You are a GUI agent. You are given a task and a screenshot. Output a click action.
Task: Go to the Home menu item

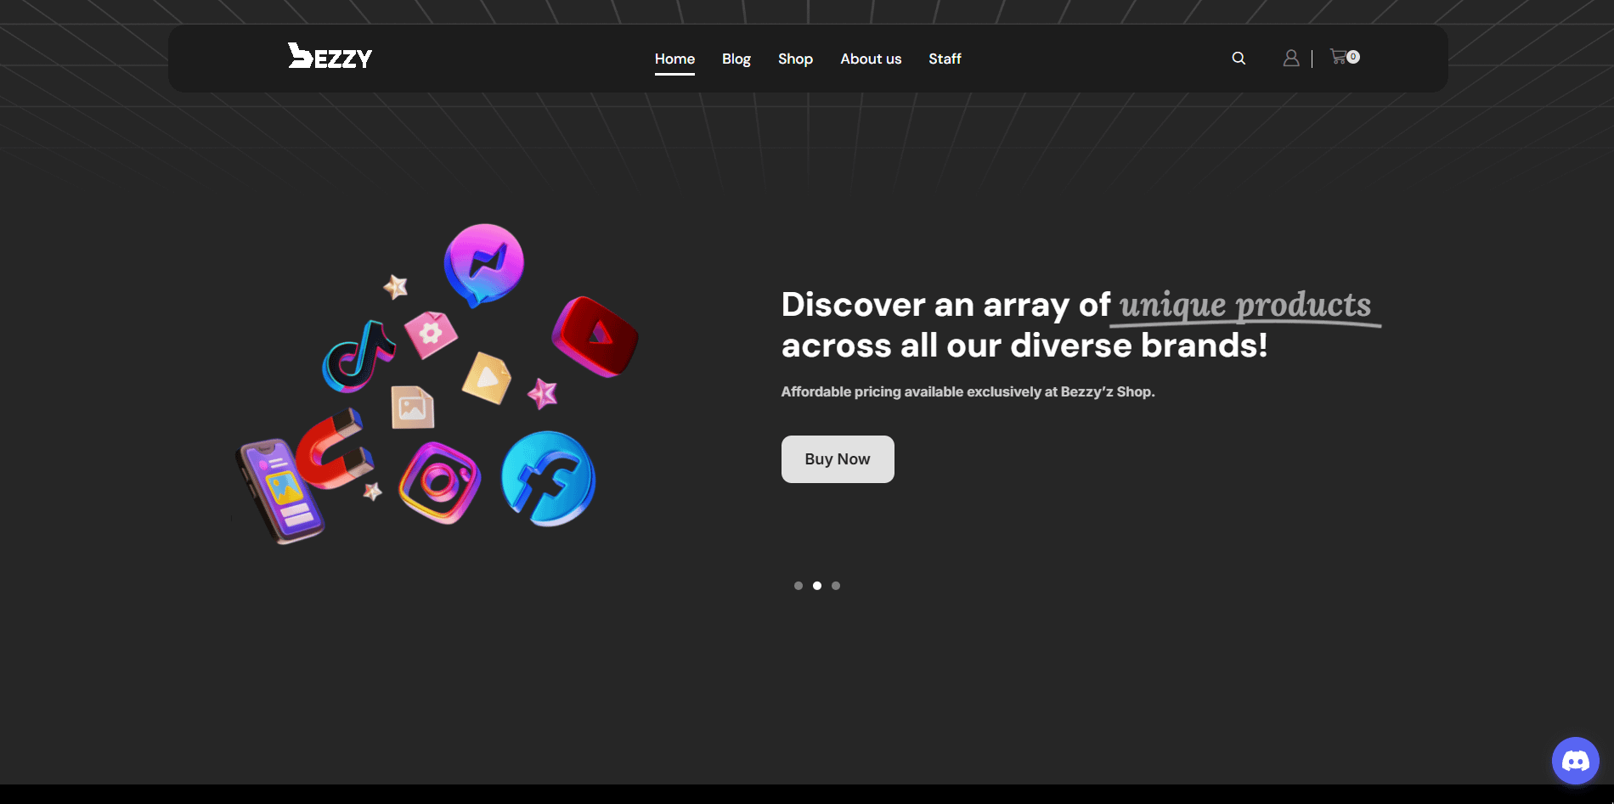674,59
